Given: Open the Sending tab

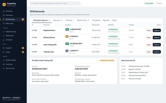Looking at the screenshot, I should pyautogui.click(x=70, y=20).
